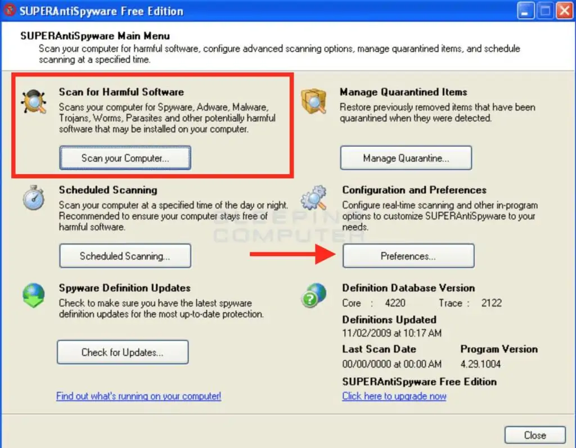The image size is (576, 448).
Task: Dismiss the window with the Close button
Action: click(x=535, y=435)
